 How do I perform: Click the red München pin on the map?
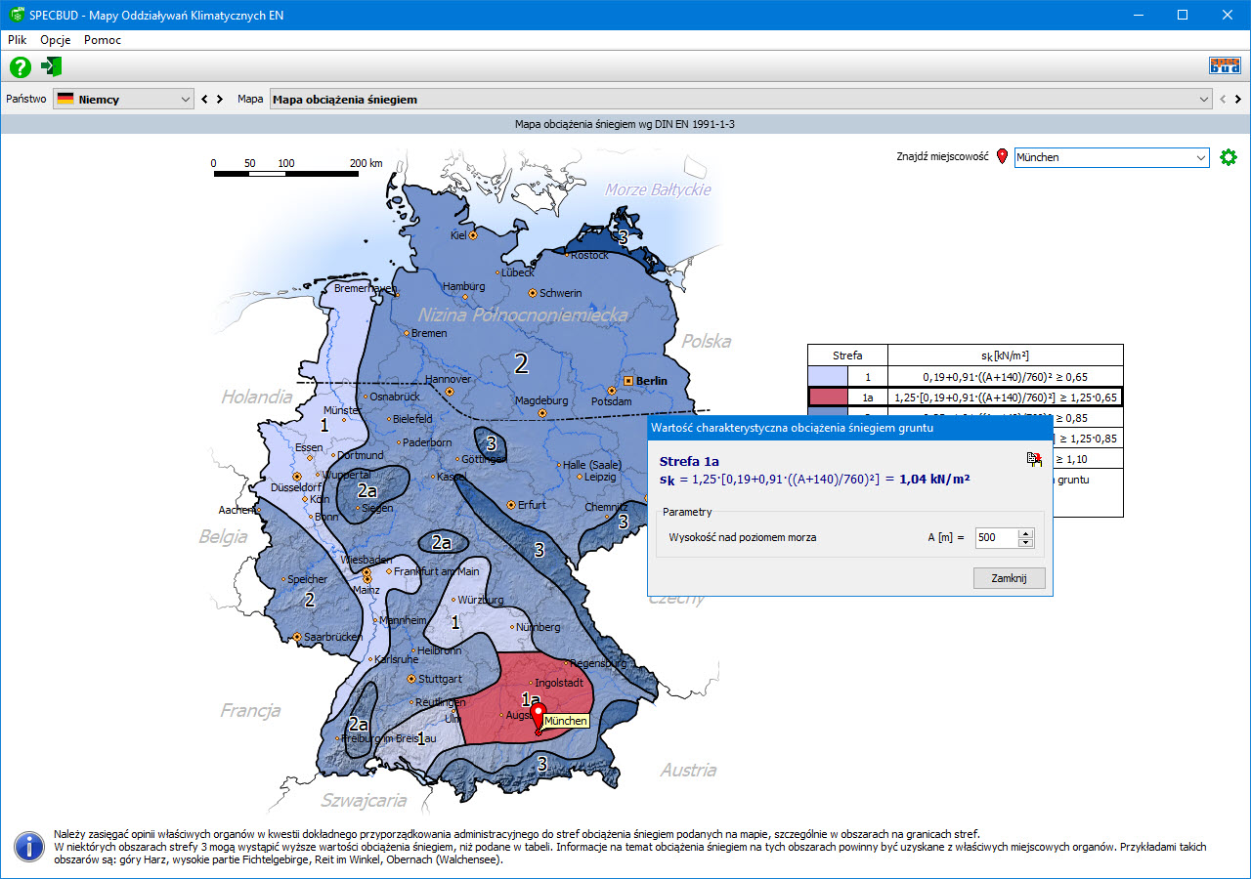point(537,718)
